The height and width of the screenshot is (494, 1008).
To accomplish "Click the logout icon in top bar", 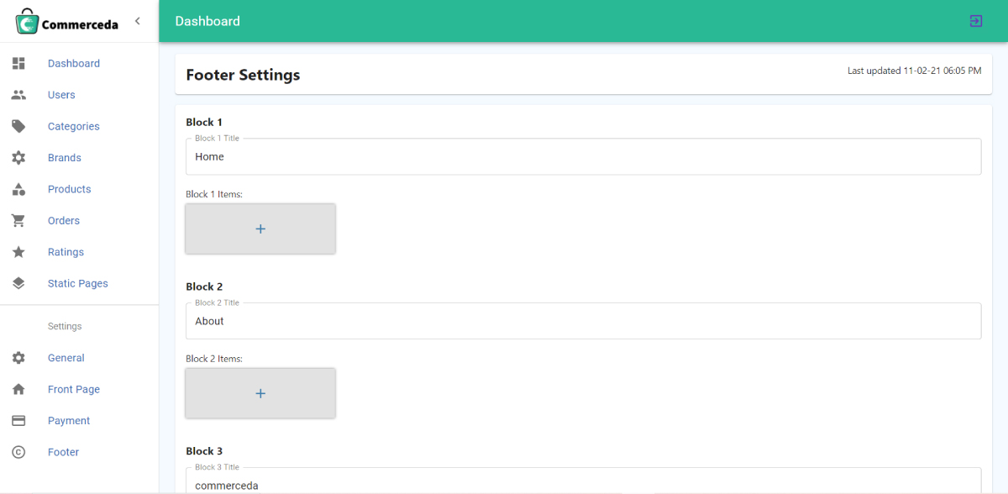I will (x=976, y=21).
